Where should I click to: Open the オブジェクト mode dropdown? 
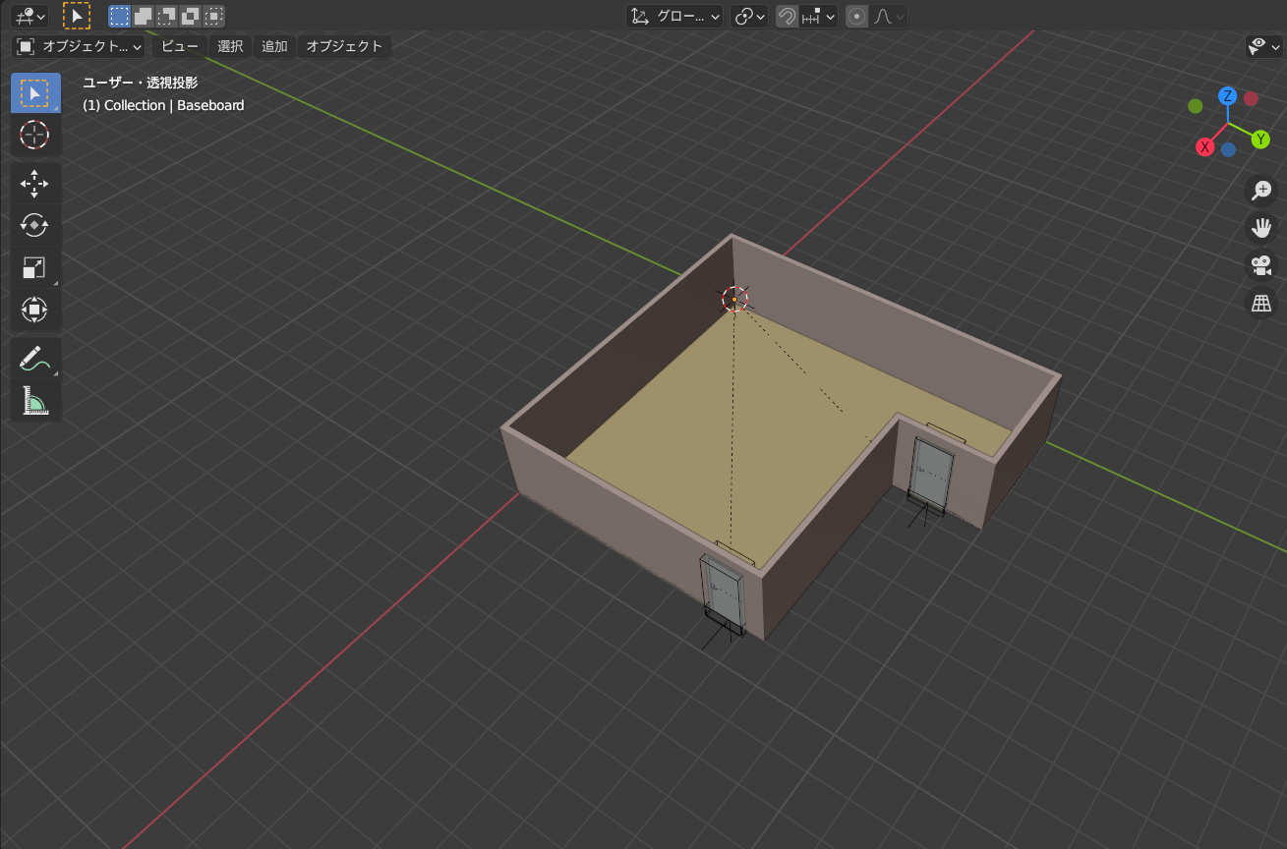(x=80, y=46)
